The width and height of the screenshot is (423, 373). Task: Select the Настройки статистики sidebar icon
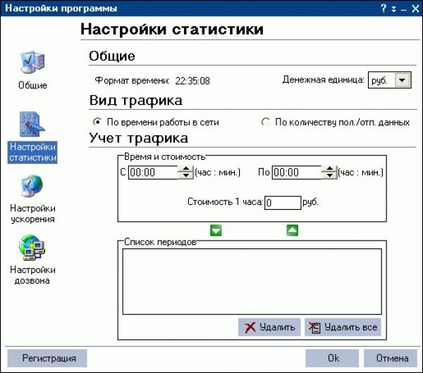click(32, 124)
